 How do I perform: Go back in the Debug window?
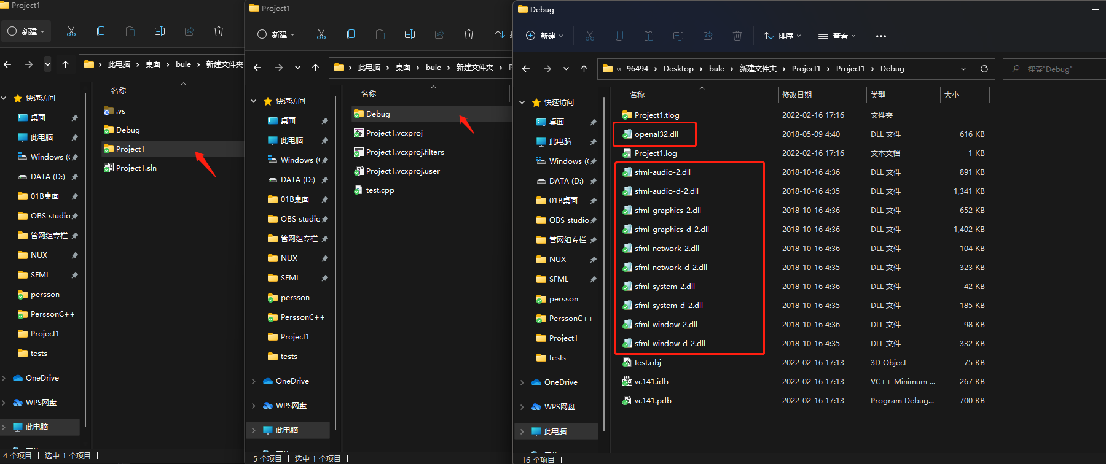click(x=526, y=69)
